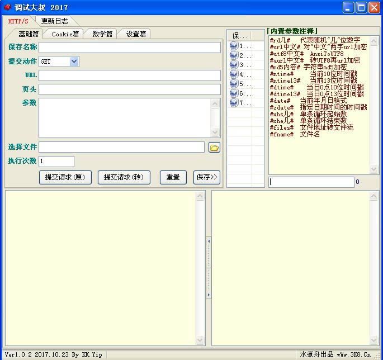
Task: Select saved item icon in row 4
Action: [234, 74]
